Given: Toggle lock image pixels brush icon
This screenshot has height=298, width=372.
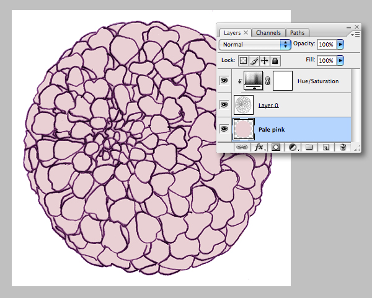Looking at the screenshot, I should coord(254,61).
